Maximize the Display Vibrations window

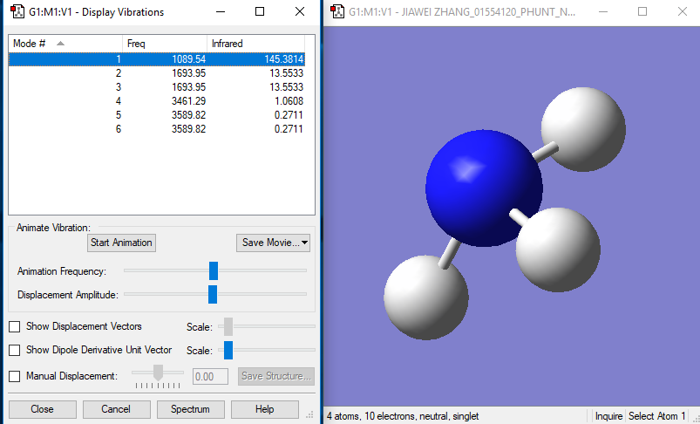click(x=260, y=12)
